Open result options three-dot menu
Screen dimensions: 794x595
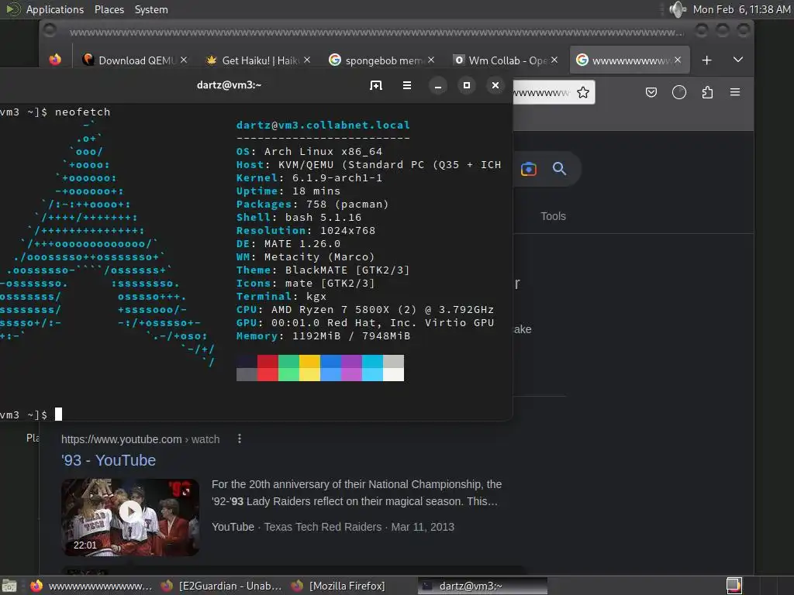pyautogui.click(x=240, y=439)
